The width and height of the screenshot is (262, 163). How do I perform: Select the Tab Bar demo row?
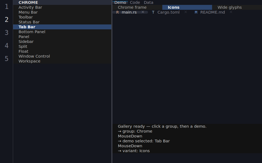(x=62, y=27)
